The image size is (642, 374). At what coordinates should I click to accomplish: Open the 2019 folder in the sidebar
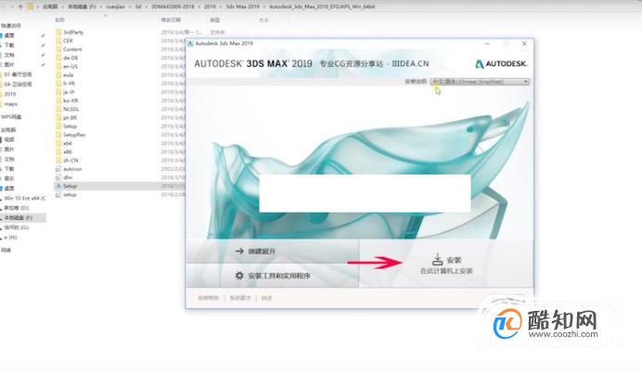[10, 95]
